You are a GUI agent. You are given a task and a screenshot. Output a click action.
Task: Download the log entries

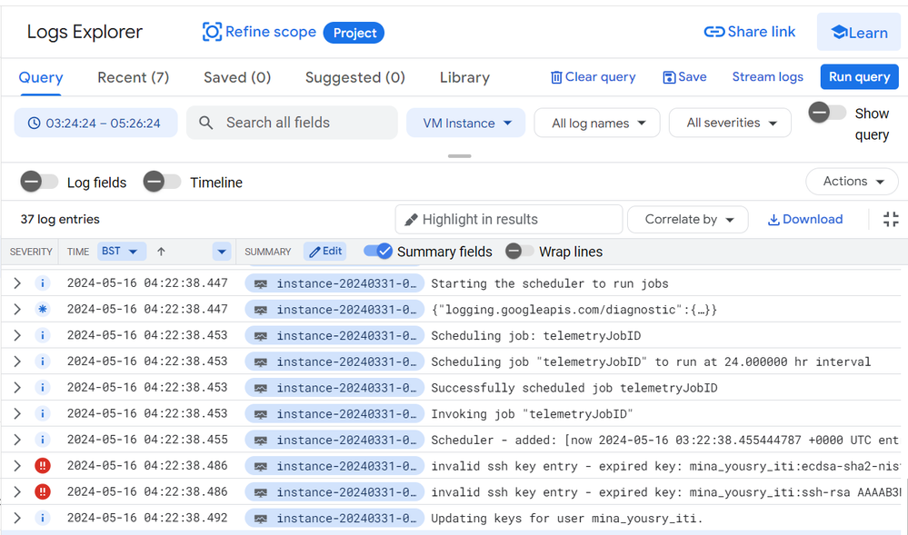805,220
